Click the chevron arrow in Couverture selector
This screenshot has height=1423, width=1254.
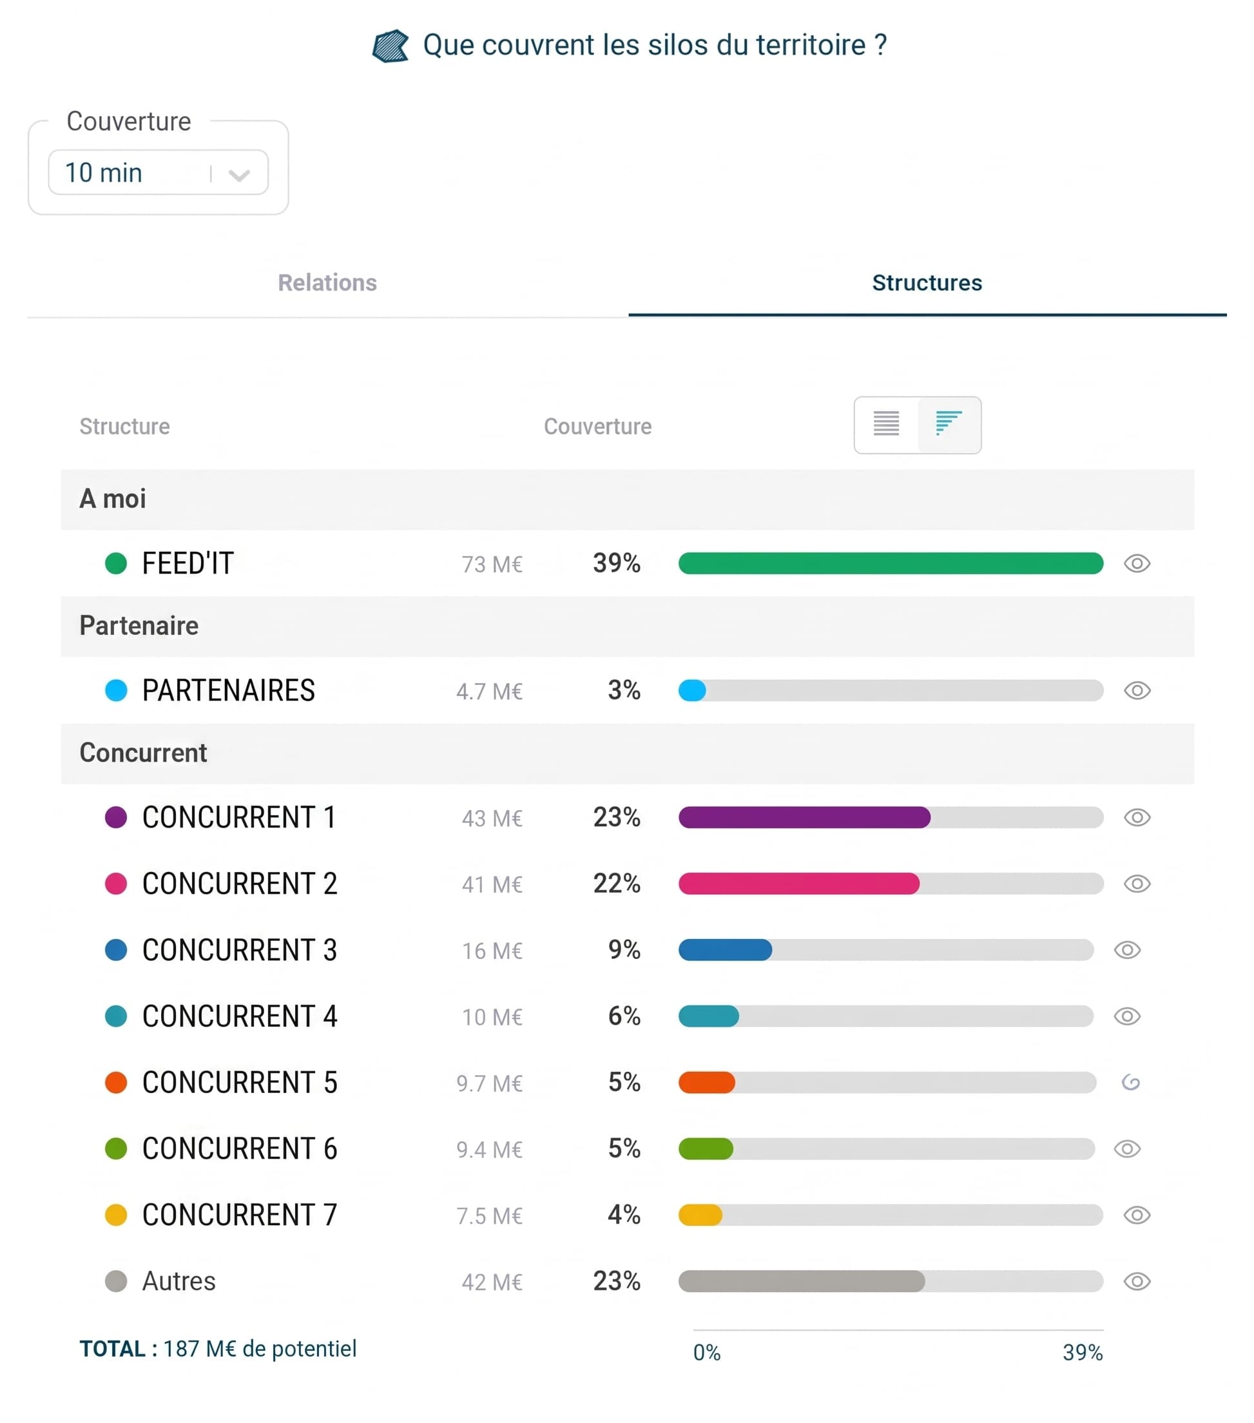pos(240,175)
